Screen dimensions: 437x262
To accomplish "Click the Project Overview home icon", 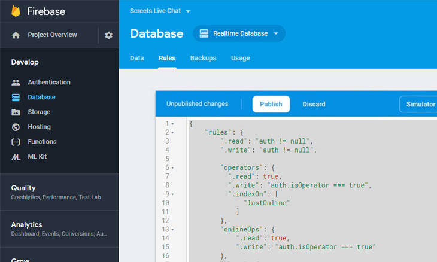I will pos(16,35).
